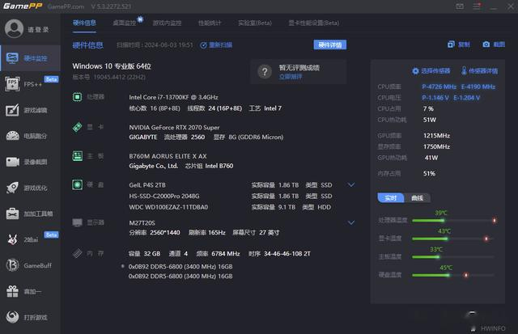Viewport: 518px width, 334px height.
Task: Switch to the 显卡性能设置(Beta) tab
Action: pyautogui.click(x=314, y=23)
